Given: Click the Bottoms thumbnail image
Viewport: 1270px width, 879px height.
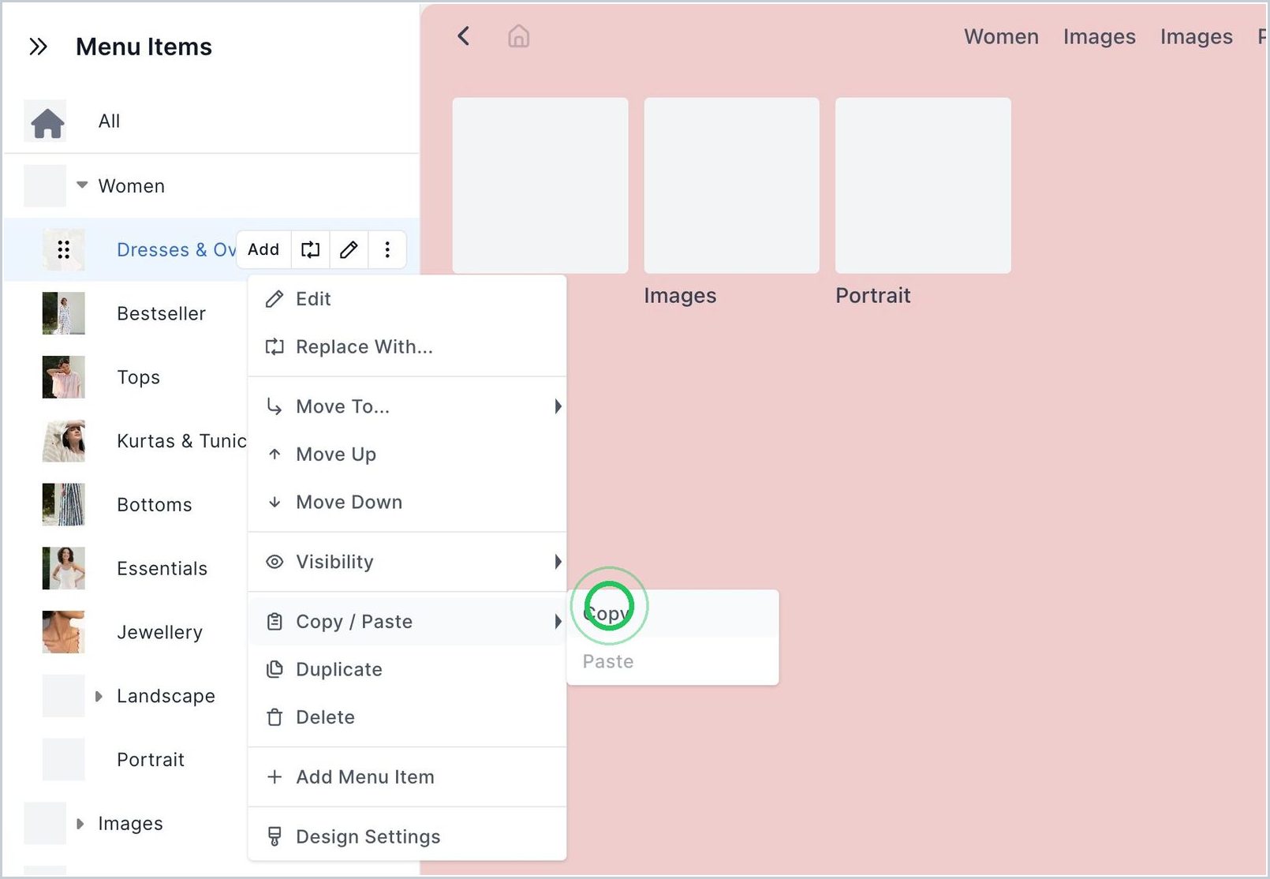Looking at the screenshot, I should [63, 504].
